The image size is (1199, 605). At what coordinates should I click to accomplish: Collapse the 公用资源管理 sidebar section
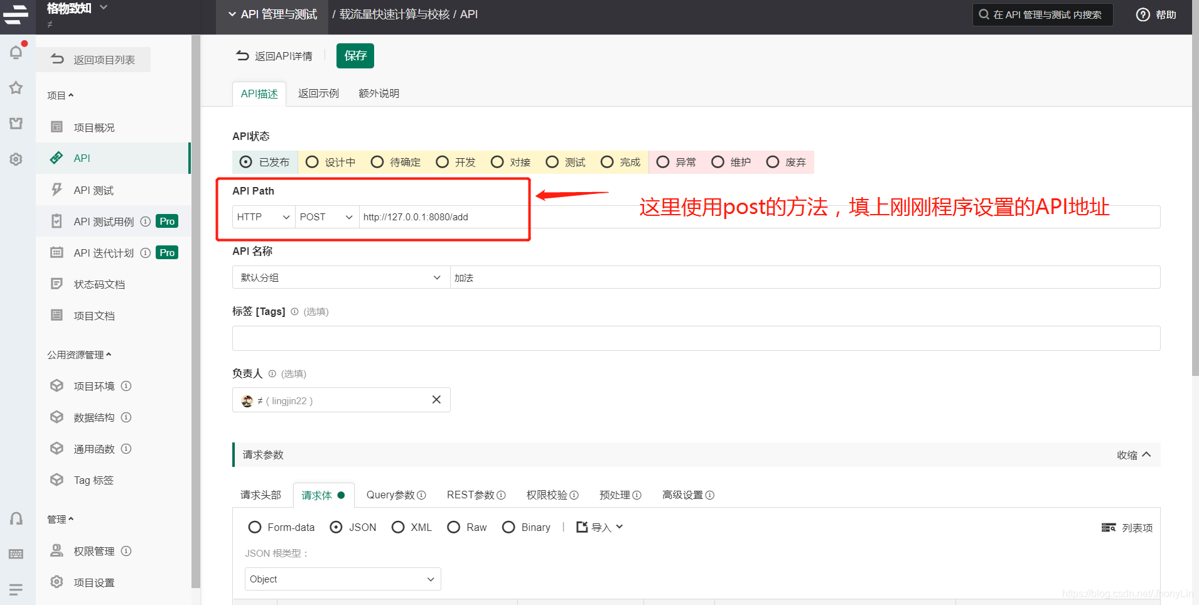[x=79, y=355]
